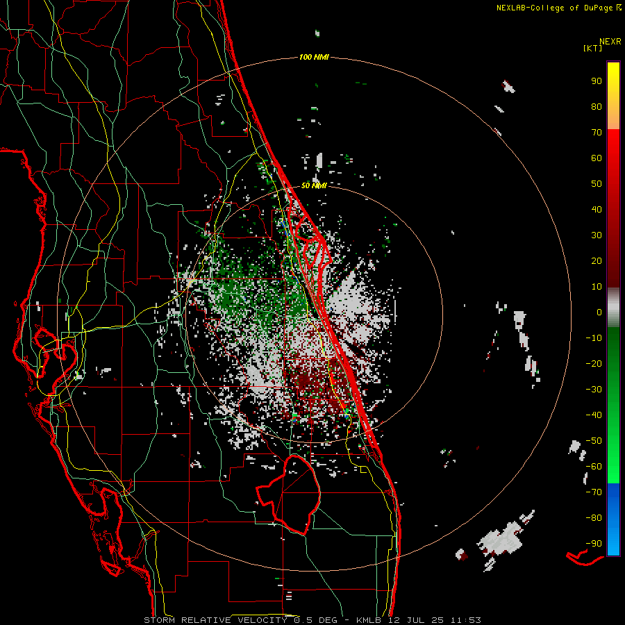Image resolution: width=625 pixels, height=625 pixels.
Task: Click the 30 value on the velocity scale
Action: click(x=597, y=235)
